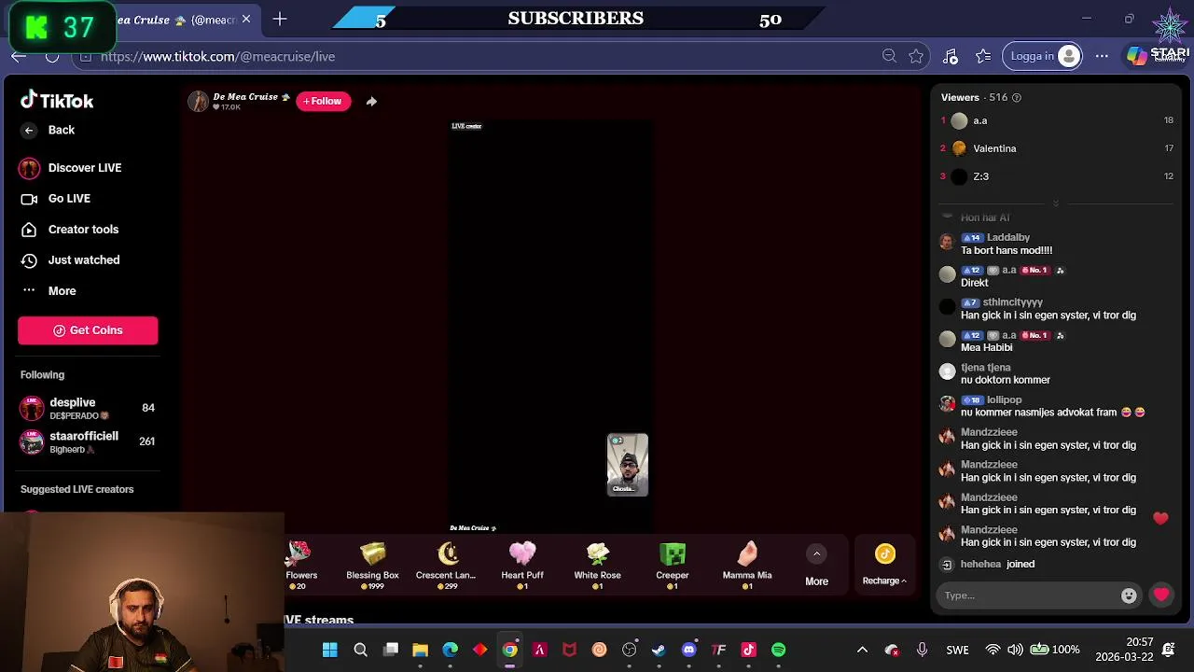Open Steam from the taskbar
Viewport: 1194px width, 672px height.
[x=659, y=650]
